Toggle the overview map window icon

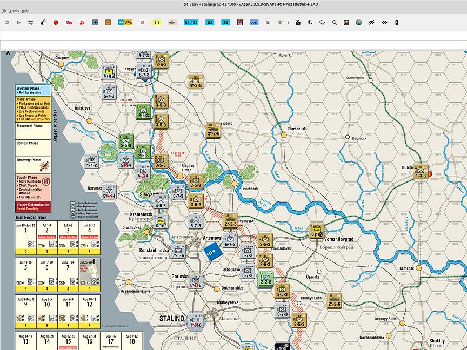pyautogui.click(x=346, y=22)
